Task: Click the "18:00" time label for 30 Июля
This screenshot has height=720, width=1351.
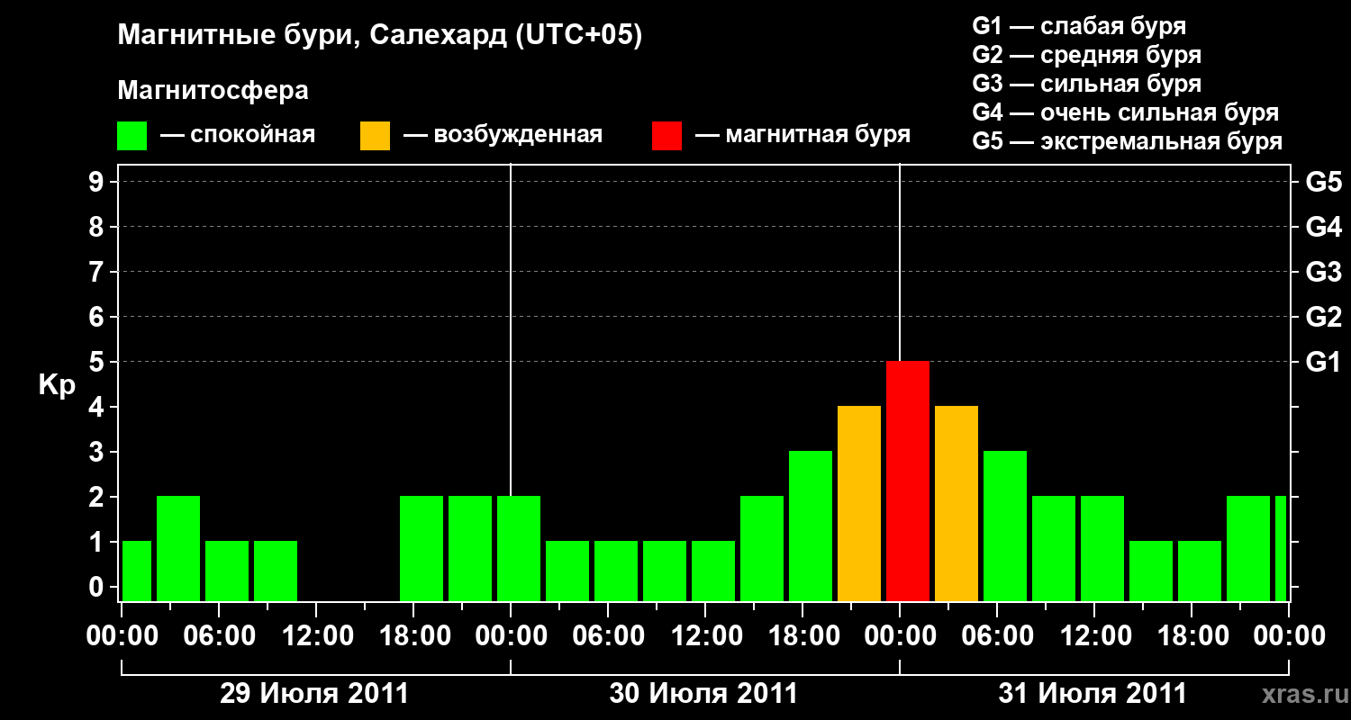Action: tap(802, 635)
